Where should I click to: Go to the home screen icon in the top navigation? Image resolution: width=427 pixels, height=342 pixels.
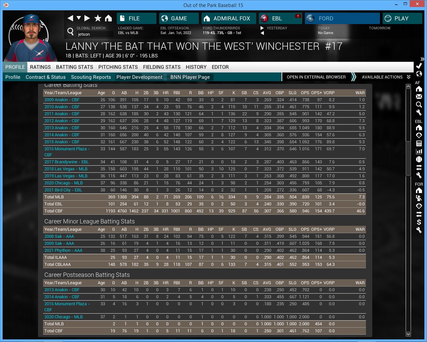[x=108, y=18]
